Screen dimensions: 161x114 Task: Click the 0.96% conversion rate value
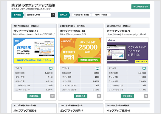coord(49,90)
